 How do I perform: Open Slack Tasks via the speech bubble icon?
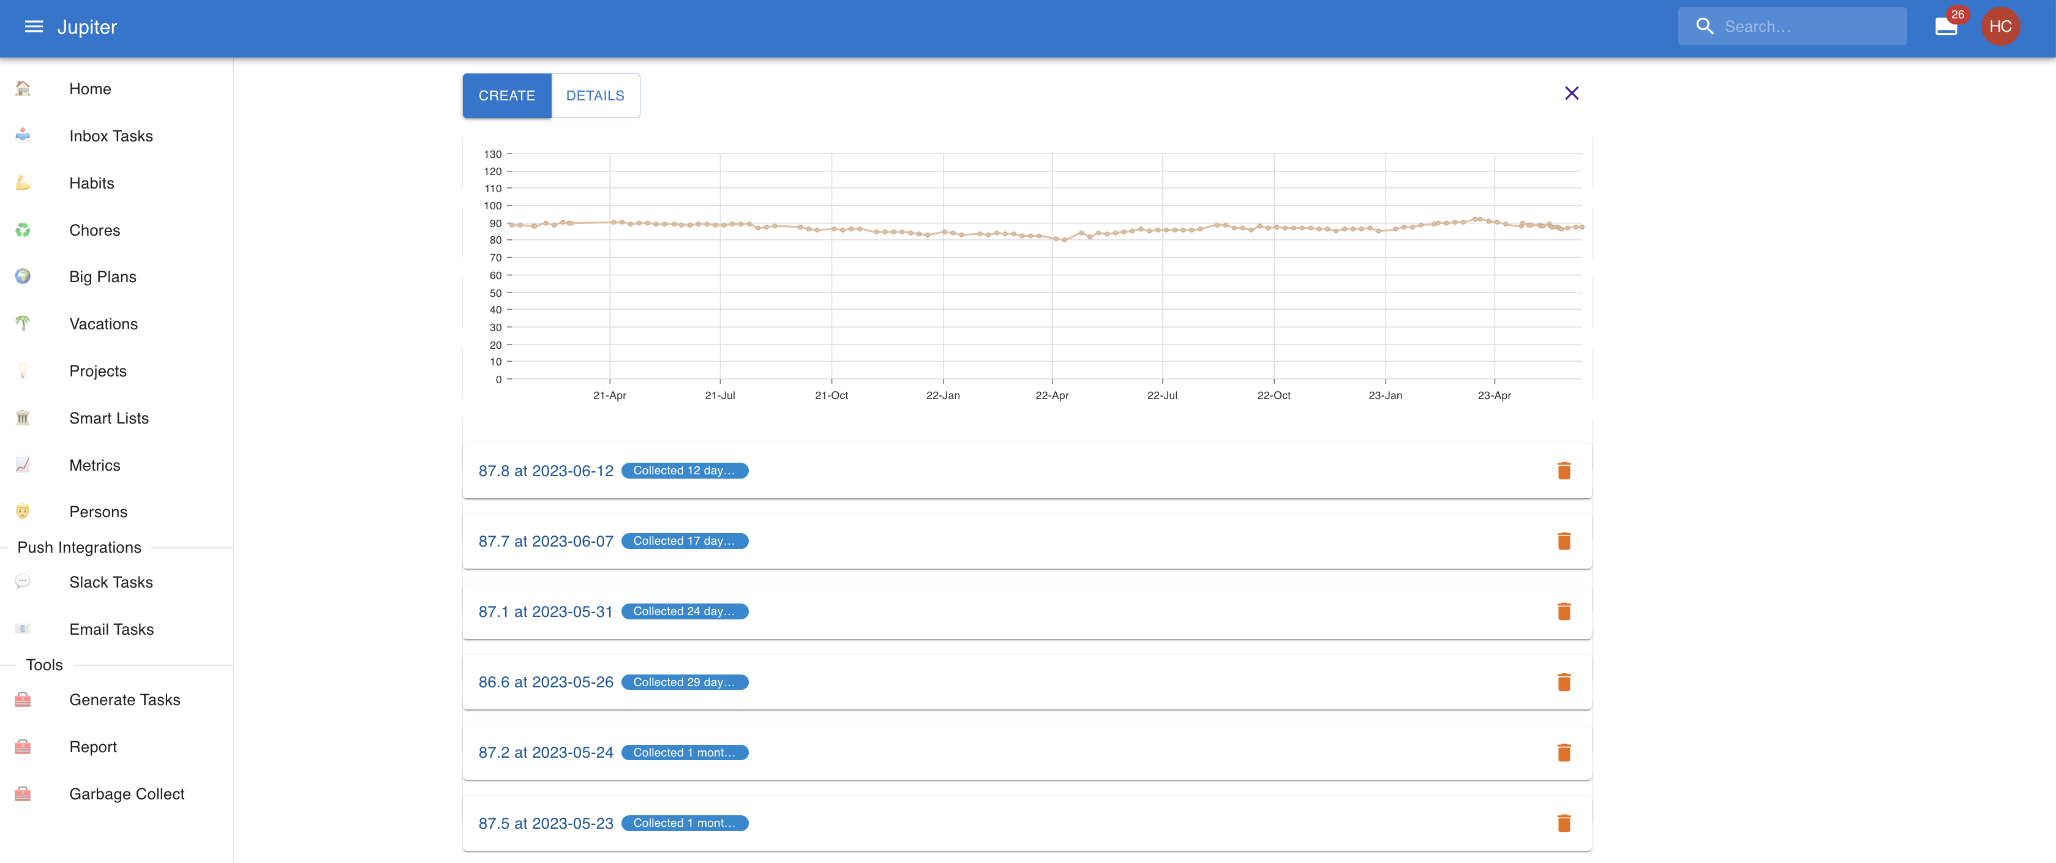tap(23, 581)
